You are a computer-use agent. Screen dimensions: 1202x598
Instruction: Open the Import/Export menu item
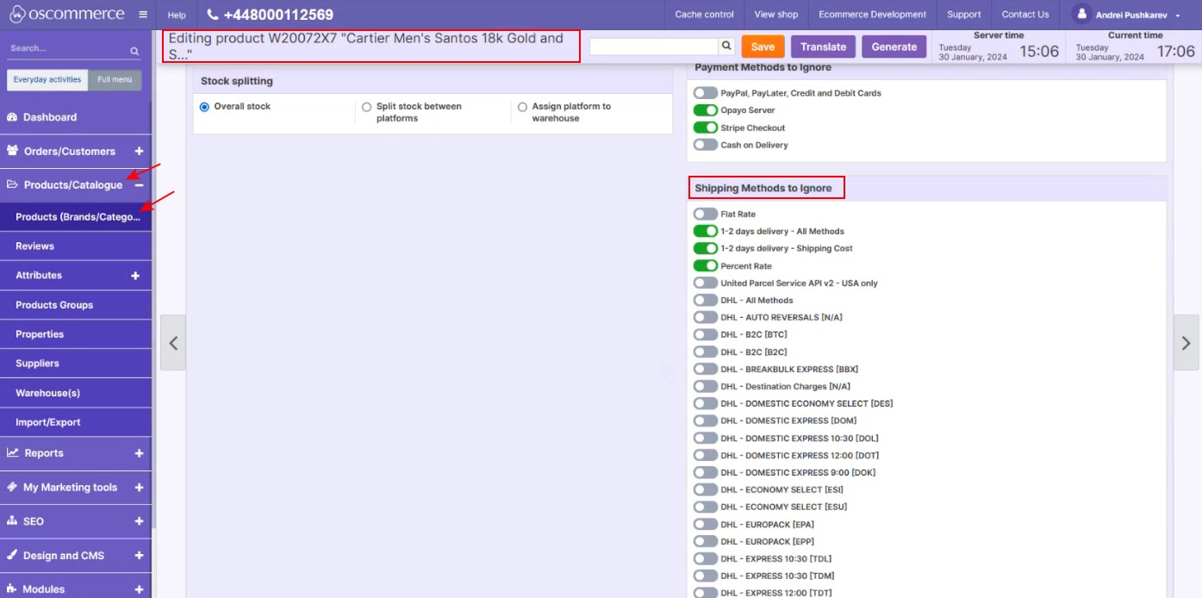(76, 422)
